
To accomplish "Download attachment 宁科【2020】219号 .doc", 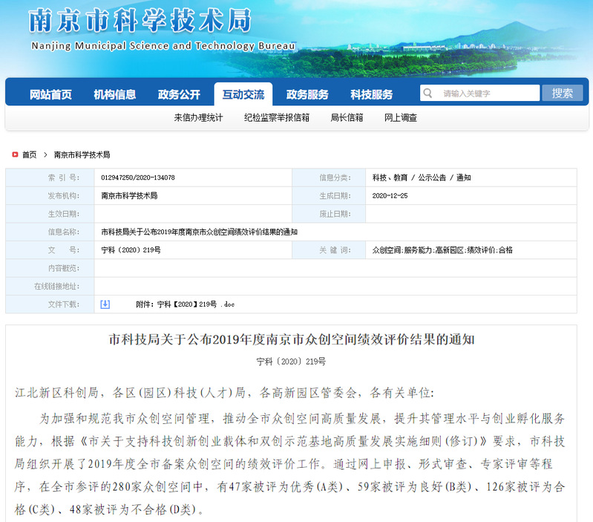I will (185, 304).
